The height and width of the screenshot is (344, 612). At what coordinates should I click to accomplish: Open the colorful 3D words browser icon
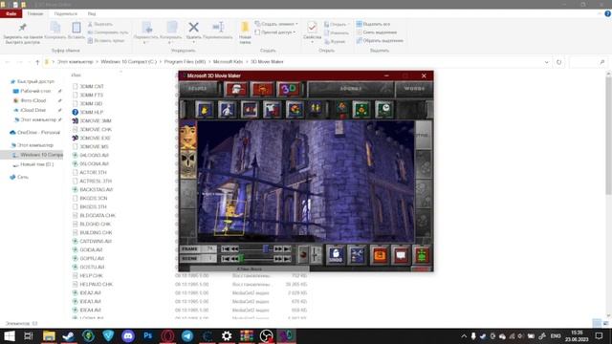point(289,89)
